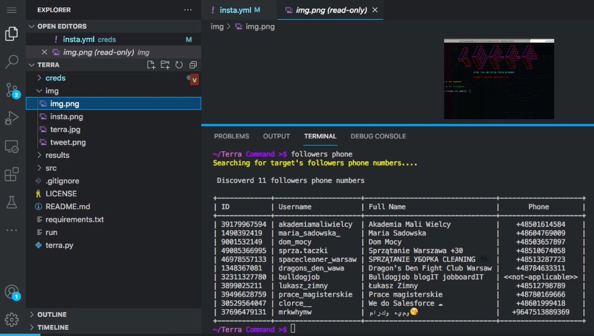Switch to the Debug Console tab

pos(378,136)
